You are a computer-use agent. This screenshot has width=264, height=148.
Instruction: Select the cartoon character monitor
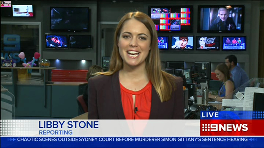[x=182, y=42]
